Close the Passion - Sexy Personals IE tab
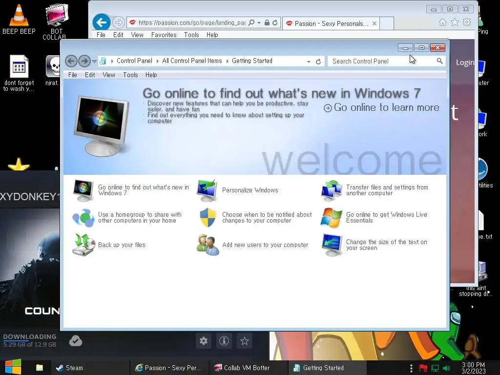The image size is (500, 375). tap(375, 23)
